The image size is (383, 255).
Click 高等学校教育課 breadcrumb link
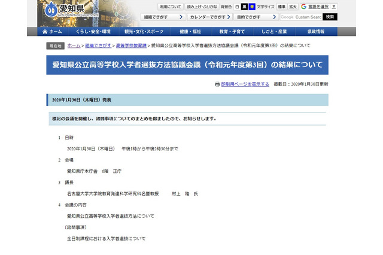pos(131,45)
